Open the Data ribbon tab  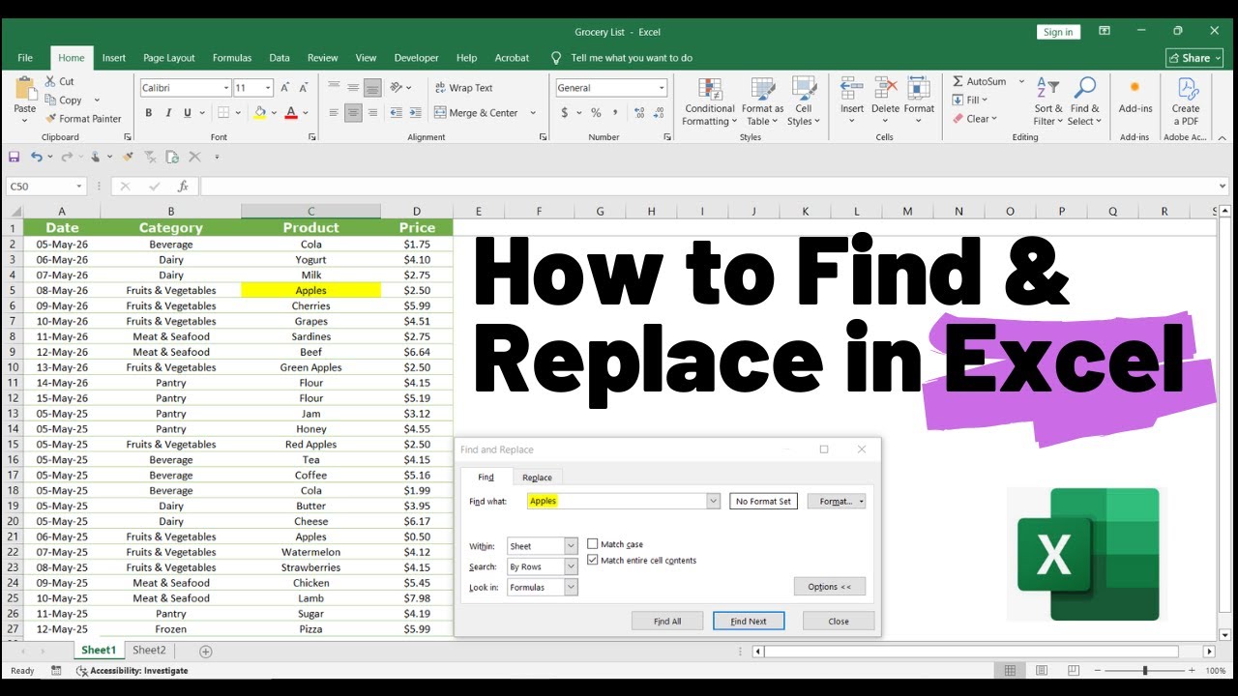[280, 58]
